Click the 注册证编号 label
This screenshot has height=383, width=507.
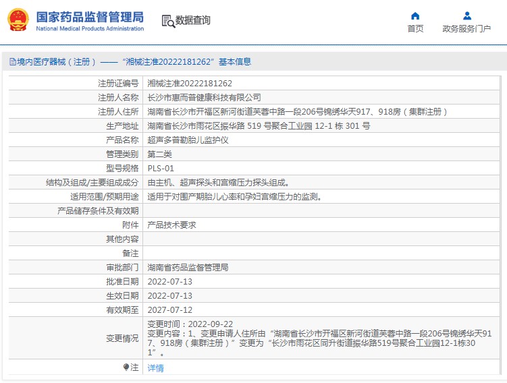118,84
